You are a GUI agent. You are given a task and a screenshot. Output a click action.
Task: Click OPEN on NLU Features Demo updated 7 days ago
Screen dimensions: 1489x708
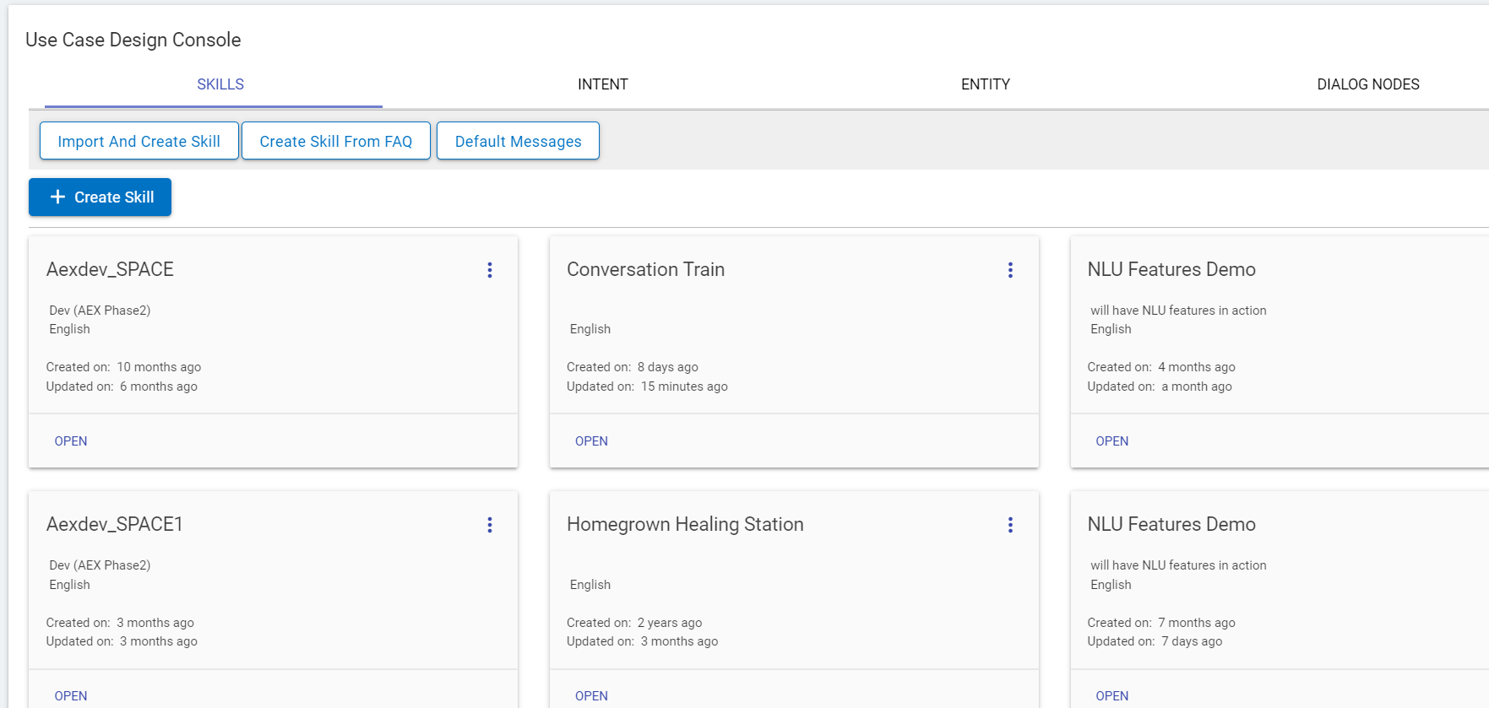(x=1111, y=696)
